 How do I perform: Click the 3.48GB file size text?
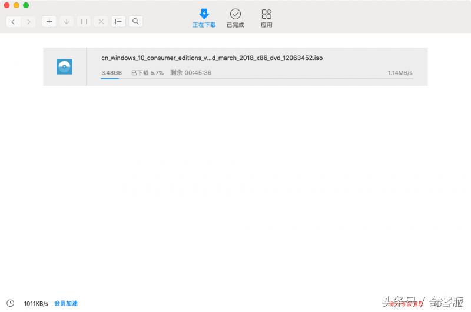click(x=111, y=73)
